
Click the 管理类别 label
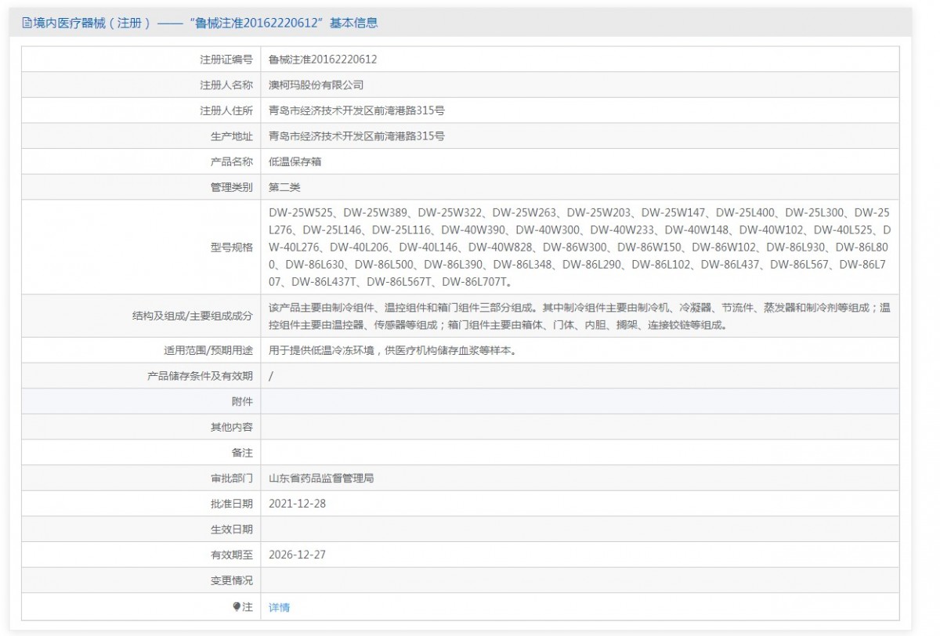pos(232,187)
